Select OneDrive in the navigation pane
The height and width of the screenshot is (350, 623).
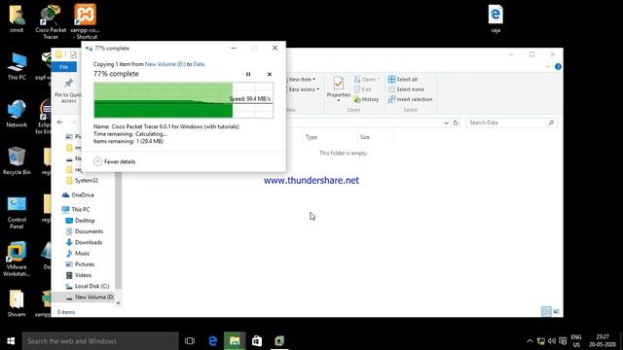[x=78, y=195]
